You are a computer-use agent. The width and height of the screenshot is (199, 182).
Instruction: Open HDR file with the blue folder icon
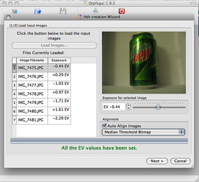point(38,11)
